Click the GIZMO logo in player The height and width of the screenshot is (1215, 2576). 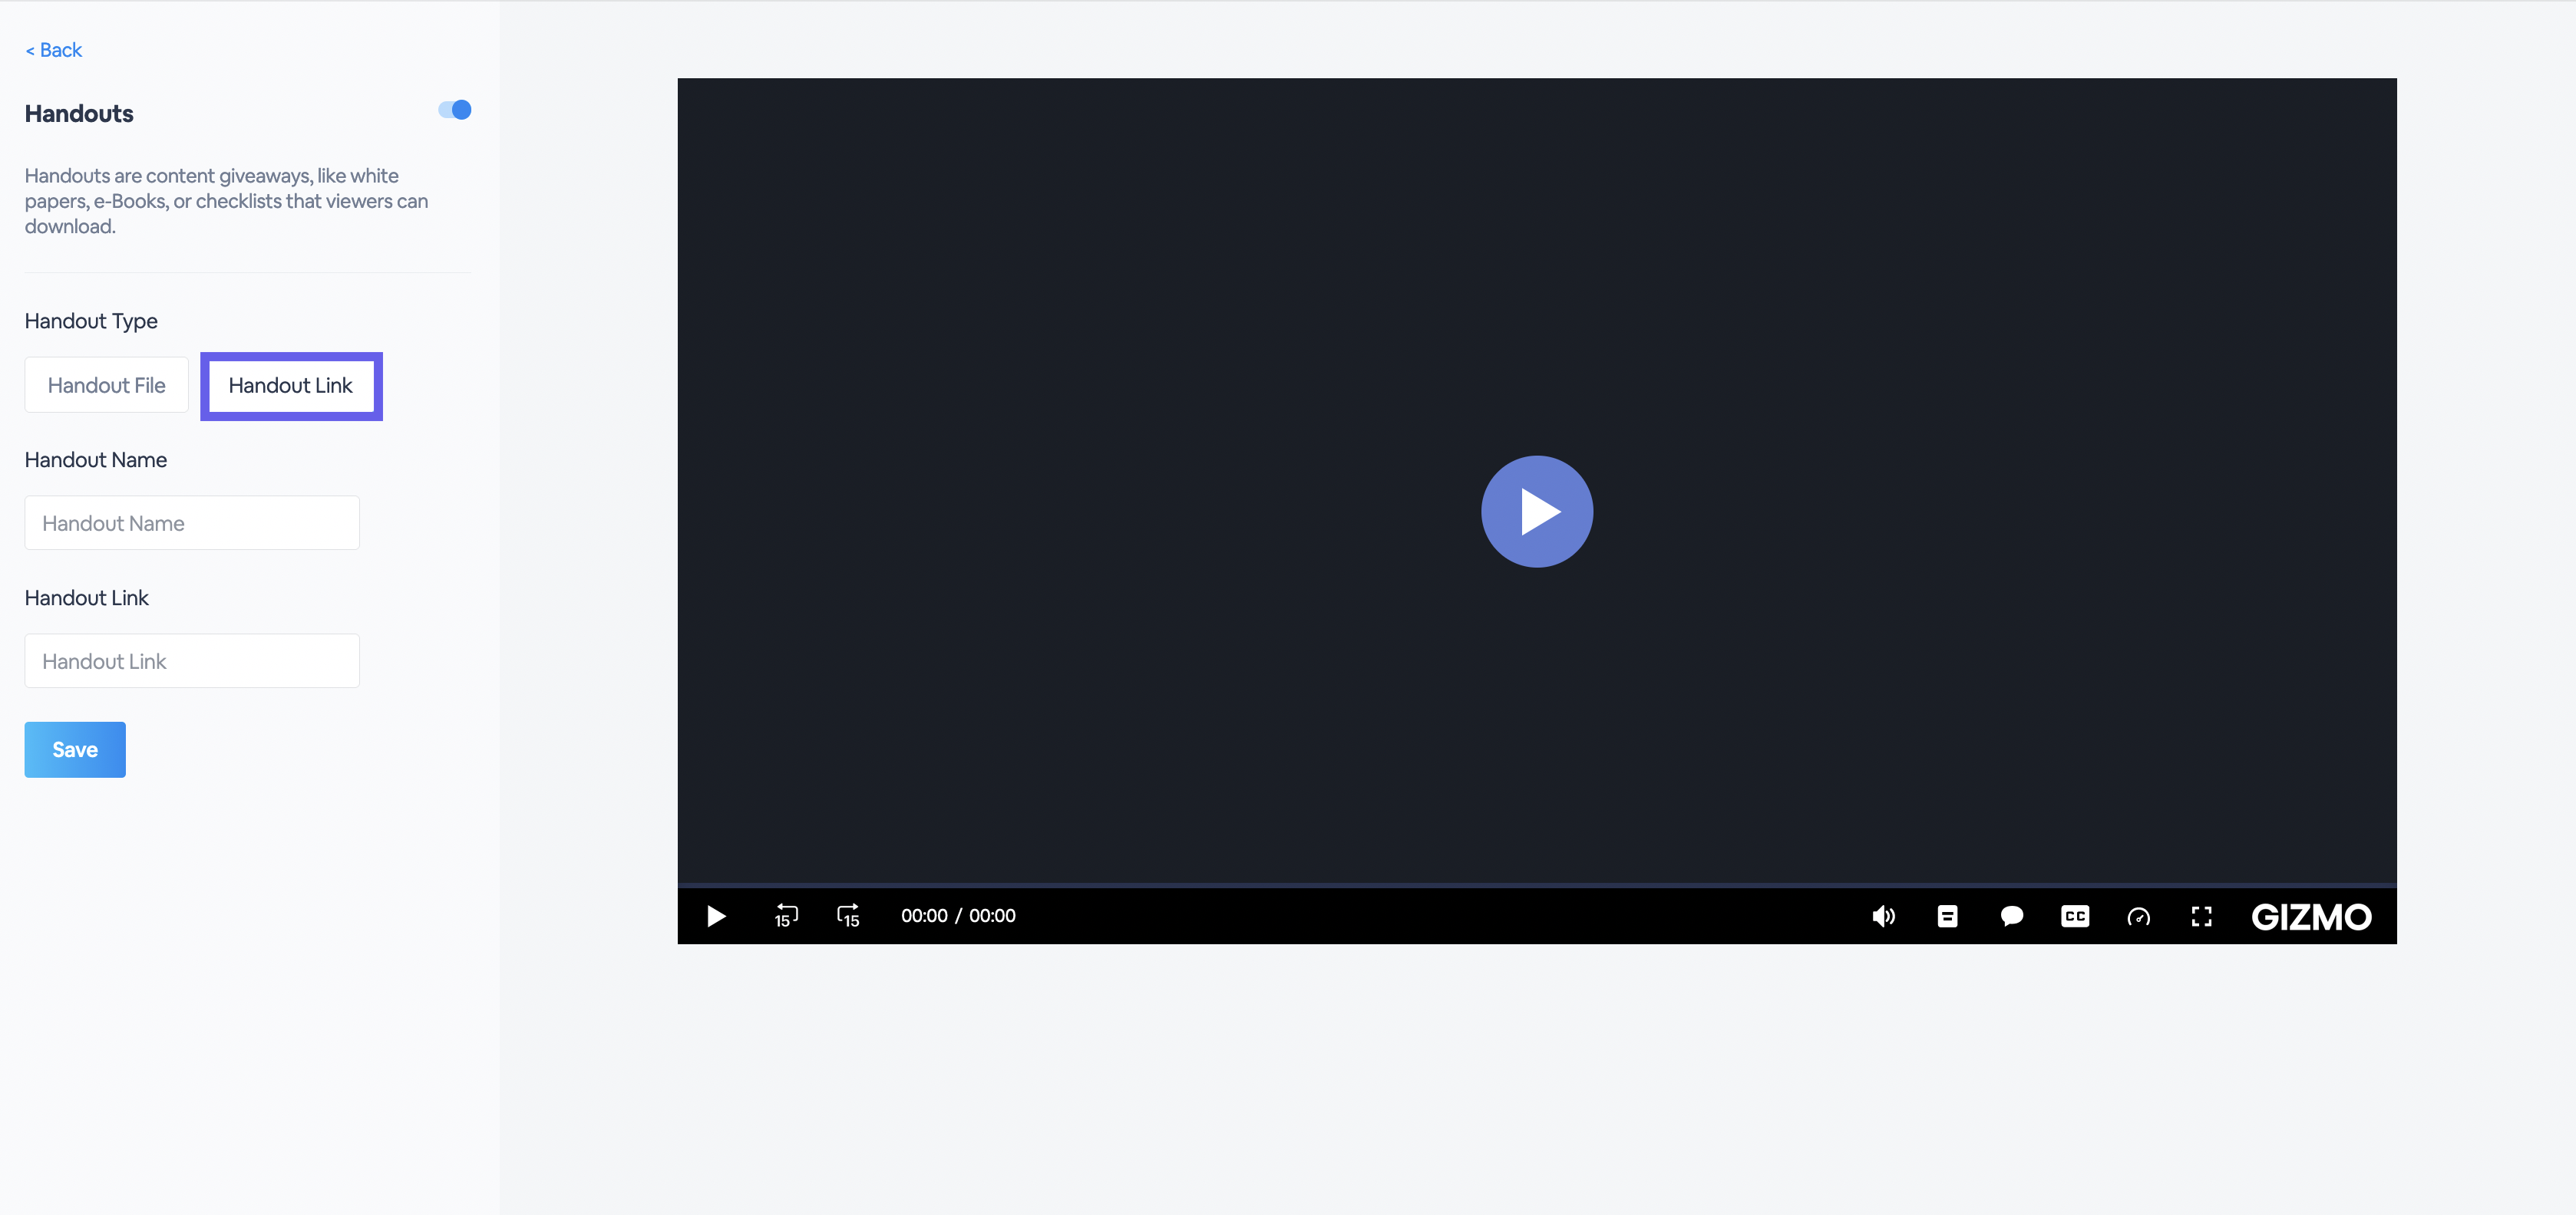click(2310, 917)
